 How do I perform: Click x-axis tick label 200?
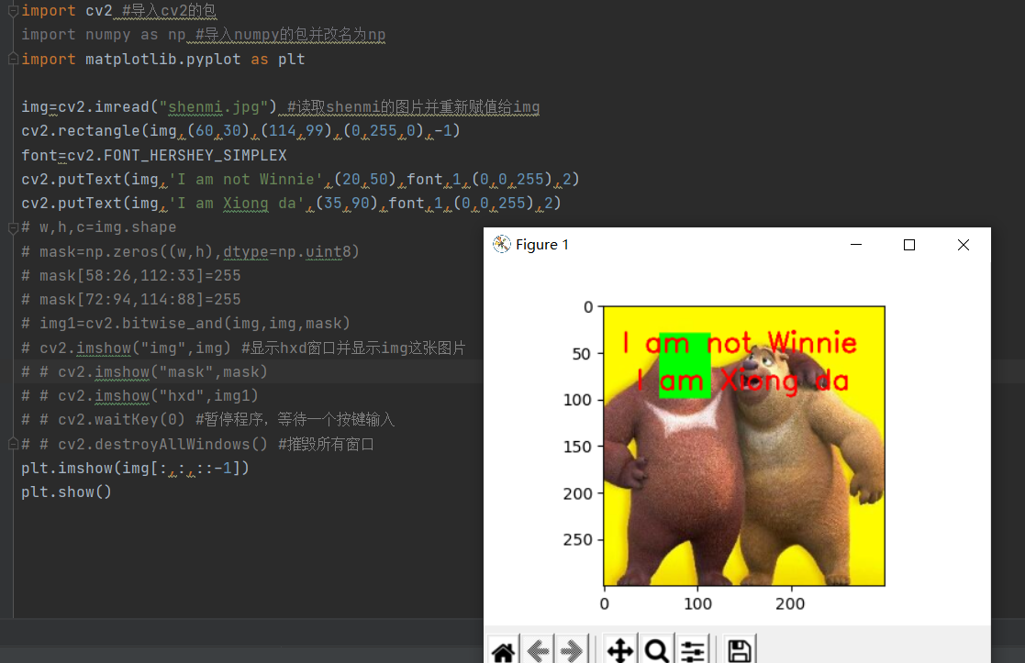click(790, 604)
